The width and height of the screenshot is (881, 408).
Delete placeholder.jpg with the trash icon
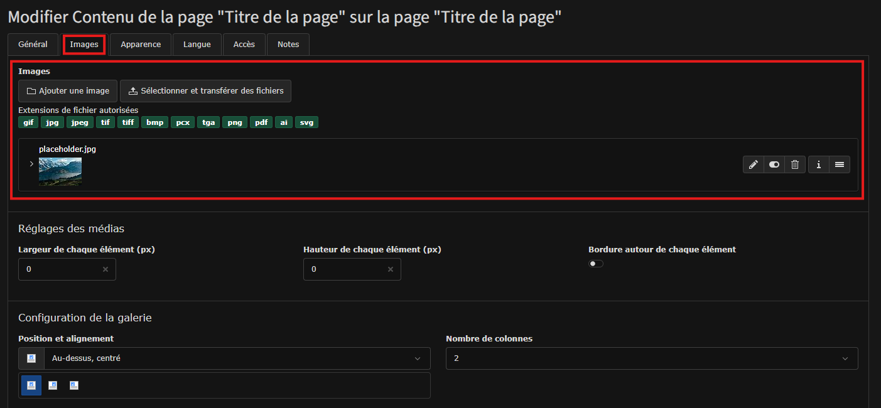pyautogui.click(x=795, y=164)
